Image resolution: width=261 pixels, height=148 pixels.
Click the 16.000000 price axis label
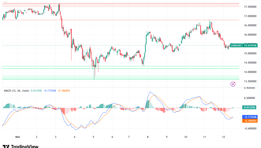coord(250,35)
